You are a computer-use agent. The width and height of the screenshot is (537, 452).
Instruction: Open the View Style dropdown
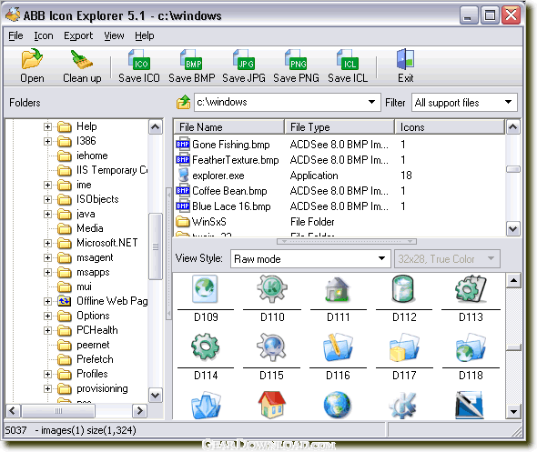point(382,258)
